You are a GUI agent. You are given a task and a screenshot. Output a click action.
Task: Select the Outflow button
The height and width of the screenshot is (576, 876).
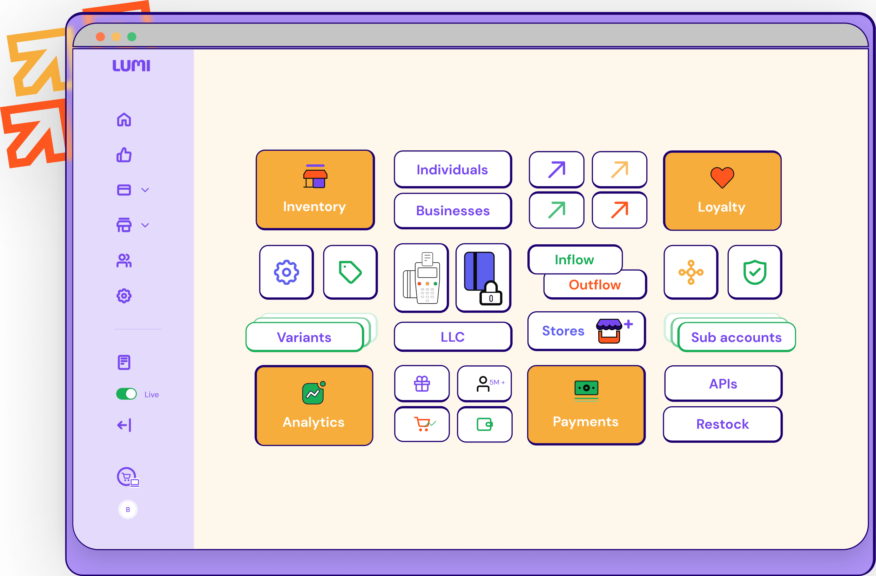point(594,285)
